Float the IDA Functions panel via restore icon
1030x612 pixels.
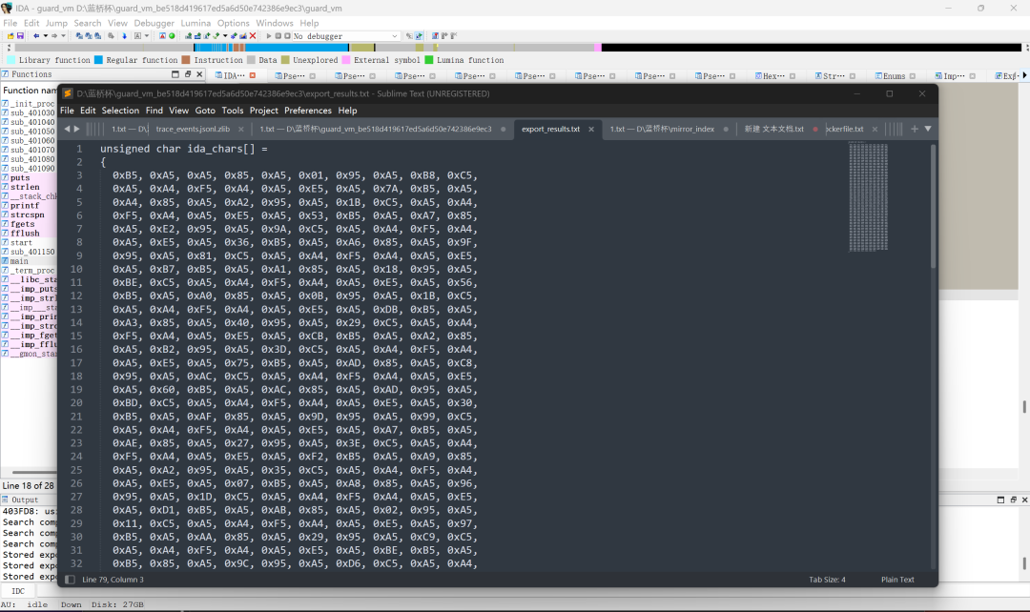[187, 74]
